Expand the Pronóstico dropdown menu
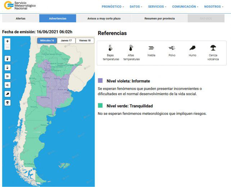Viewport: 231px width, 187px height. [x=113, y=6]
